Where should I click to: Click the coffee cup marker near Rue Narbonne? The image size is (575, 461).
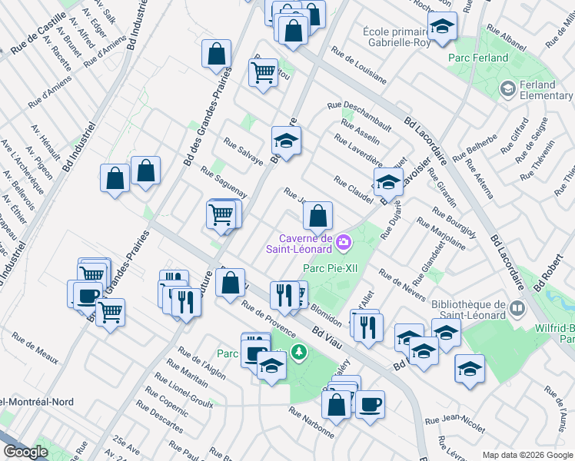click(x=370, y=406)
